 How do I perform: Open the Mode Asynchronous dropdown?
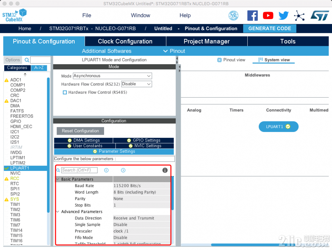[112, 76]
